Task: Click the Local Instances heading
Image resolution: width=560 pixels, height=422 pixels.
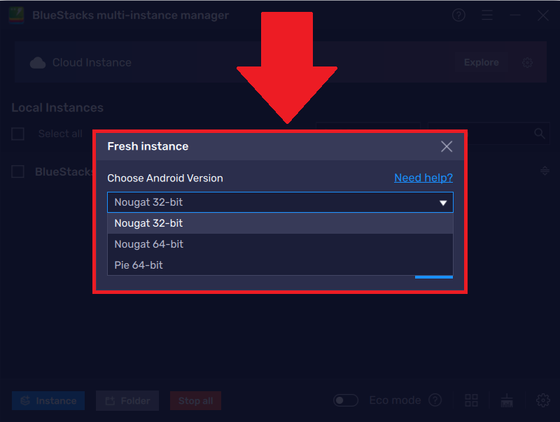Action: pos(57,108)
